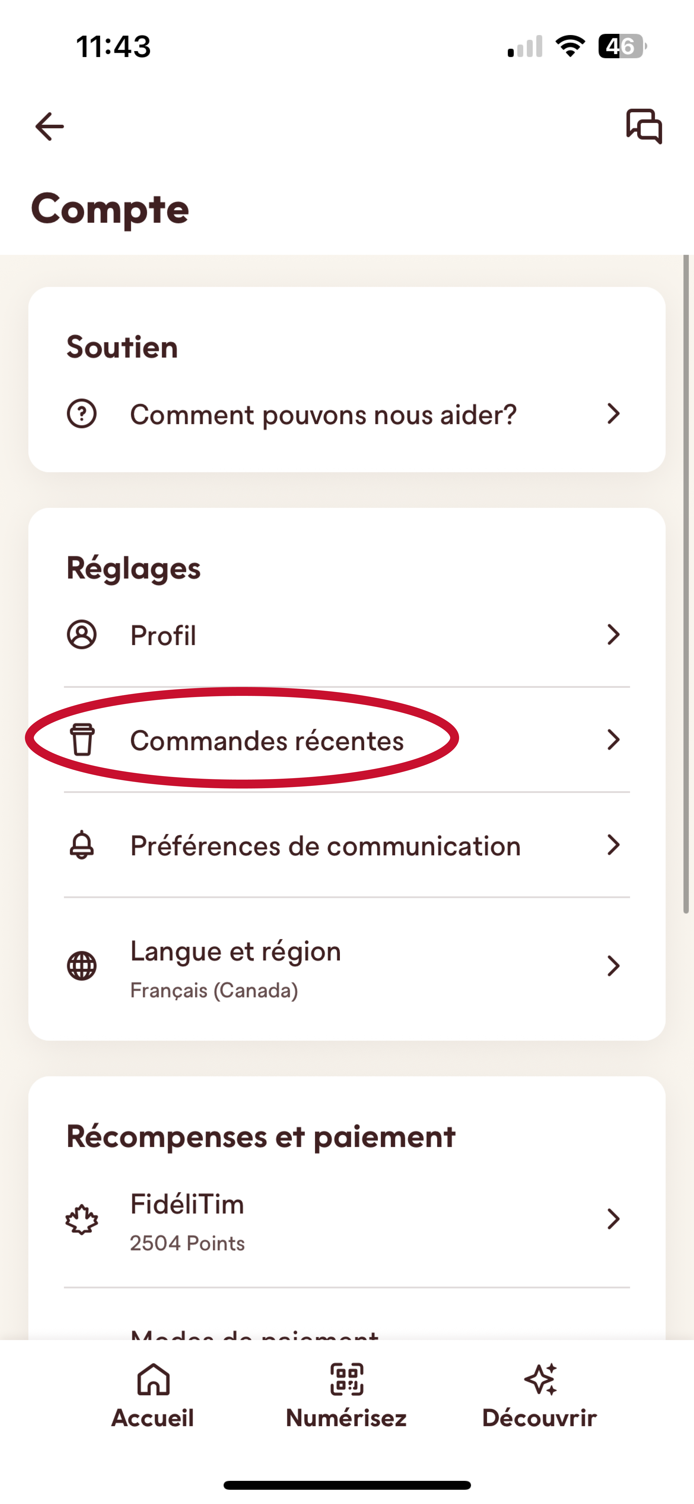Tap the back arrow icon

(50, 127)
